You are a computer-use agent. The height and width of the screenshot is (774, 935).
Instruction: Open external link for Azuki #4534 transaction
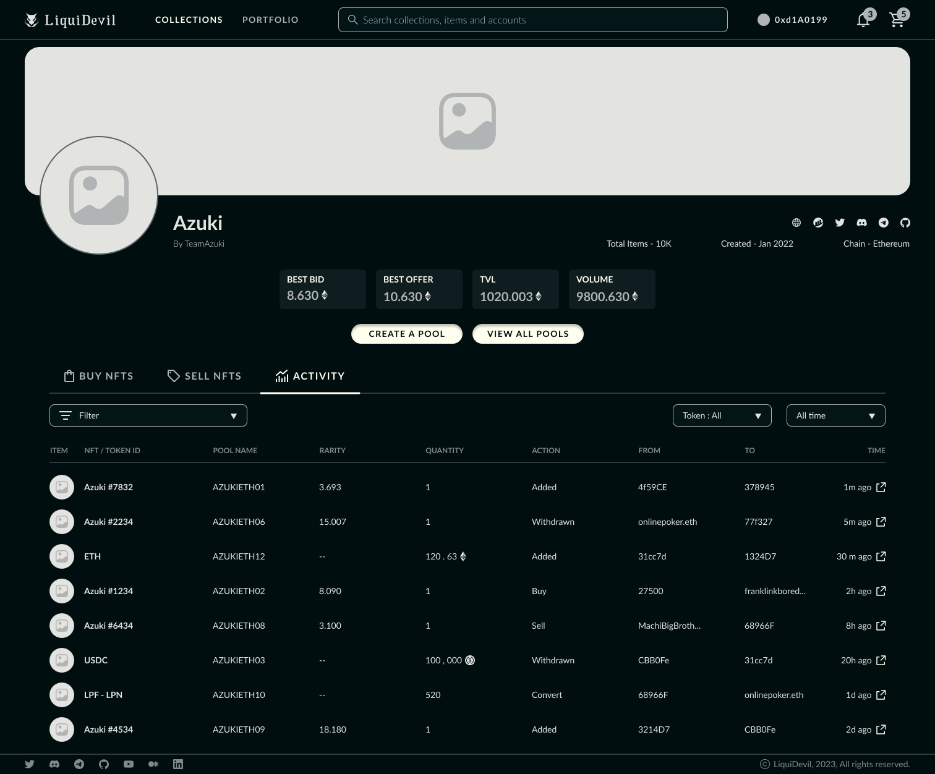point(881,729)
